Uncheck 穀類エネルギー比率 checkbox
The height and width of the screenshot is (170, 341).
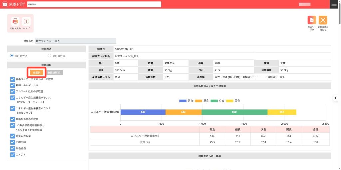tap(13, 85)
